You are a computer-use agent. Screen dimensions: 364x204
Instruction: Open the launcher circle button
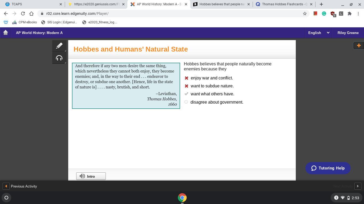click(6, 198)
